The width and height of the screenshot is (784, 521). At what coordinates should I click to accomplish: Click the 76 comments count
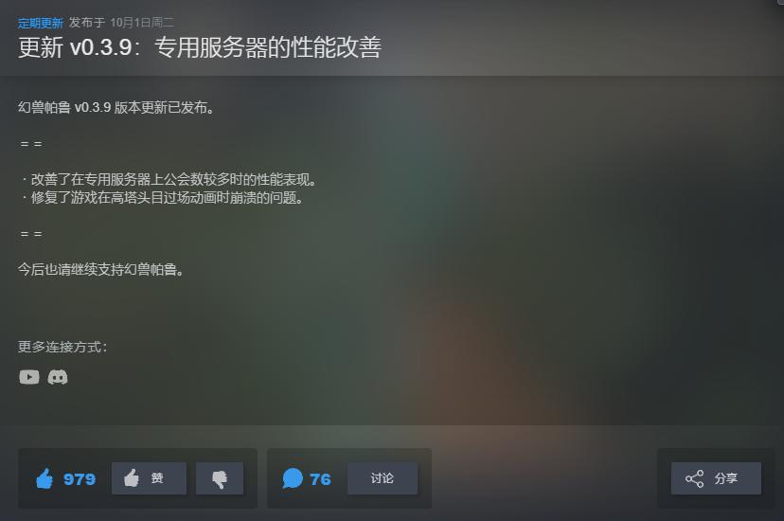coord(320,479)
